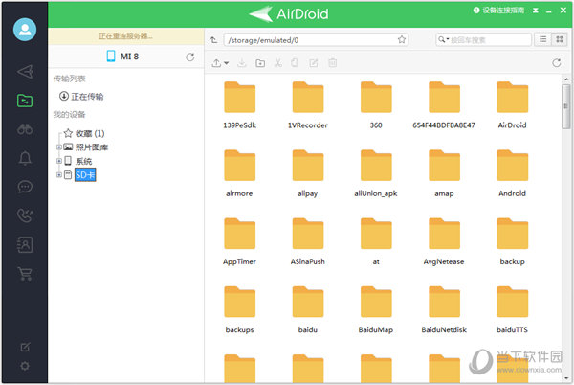Select the BaiduMap folder
The width and height of the screenshot is (574, 385).
tap(376, 310)
